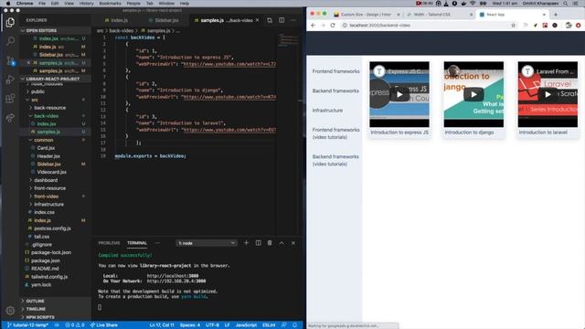Show errors and warnings in status bar
The width and height of the screenshot is (585, 329).
75,325
